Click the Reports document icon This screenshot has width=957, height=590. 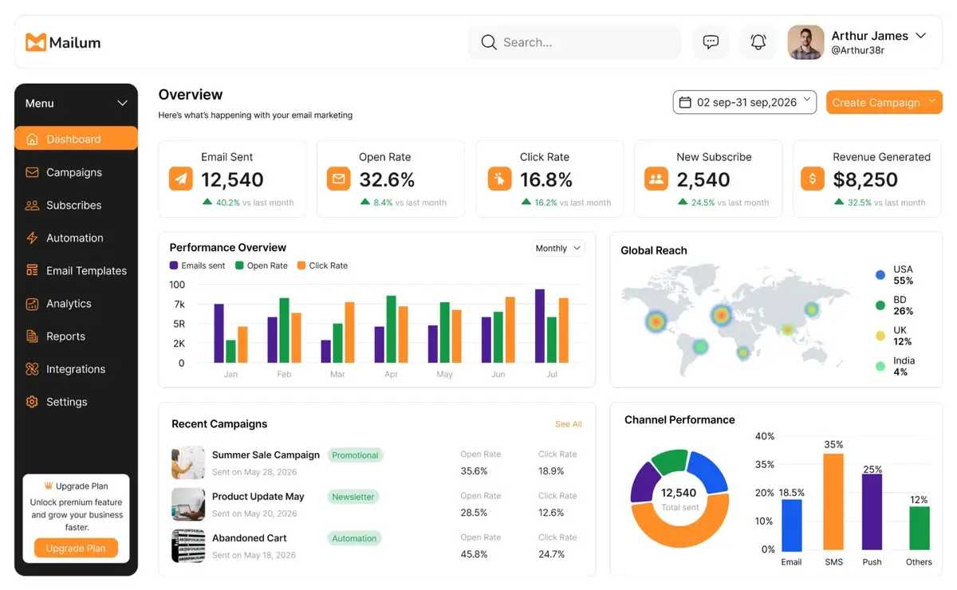click(x=32, y=336)
